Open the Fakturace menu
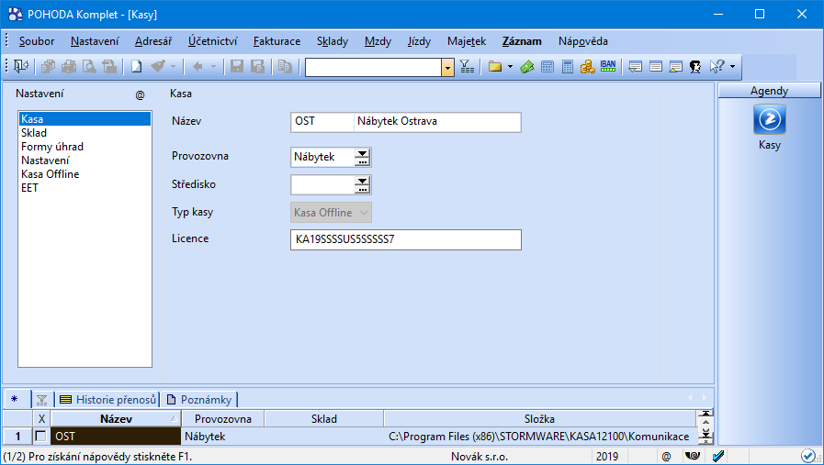The width and height of the screenshot is (824, 465). [x=277, y=41]
